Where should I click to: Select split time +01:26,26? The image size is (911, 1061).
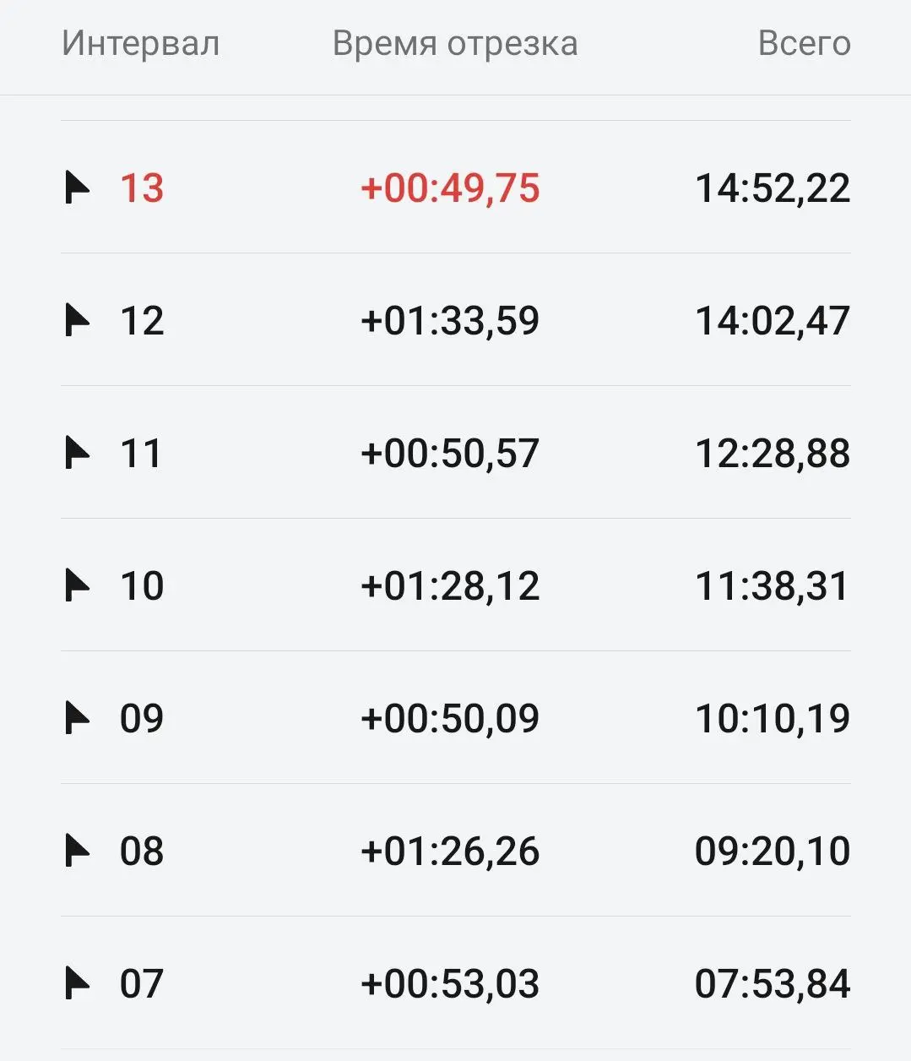pyautogui.click(x=450, y=851)
